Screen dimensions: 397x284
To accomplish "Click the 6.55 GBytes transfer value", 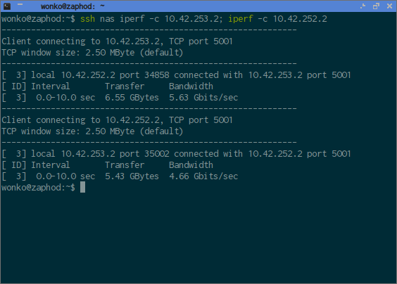I will [132, 98].
